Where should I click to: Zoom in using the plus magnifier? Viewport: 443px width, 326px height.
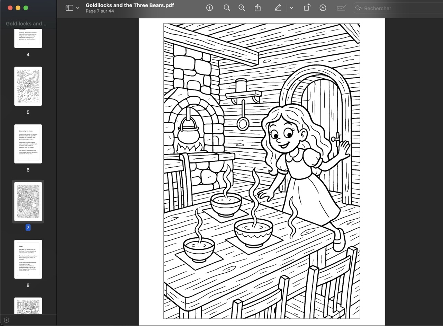[242, 8]
